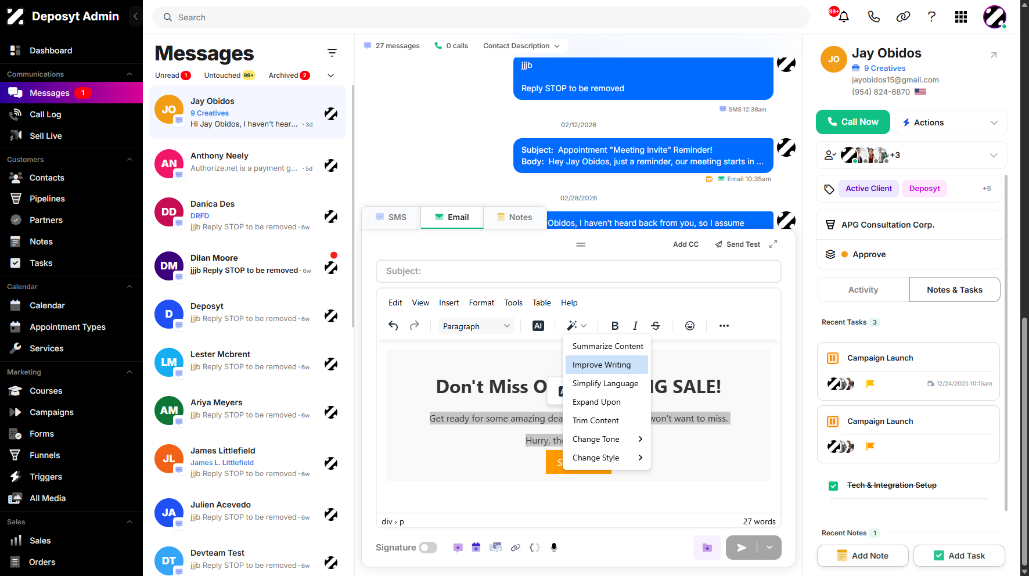Viewport: 1029px width, 576px height.
Task: Choose Summarize Content in the menu
Action: point(607,346)
